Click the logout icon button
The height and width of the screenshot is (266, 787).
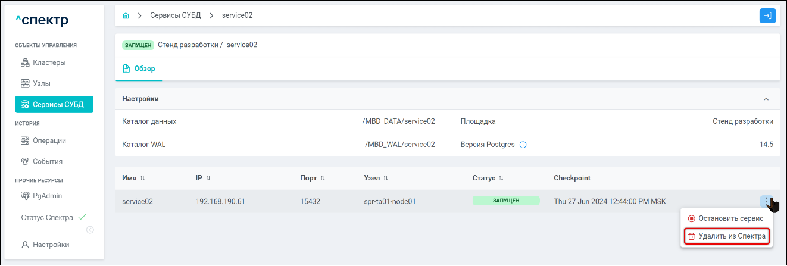(x=767, y=15)
